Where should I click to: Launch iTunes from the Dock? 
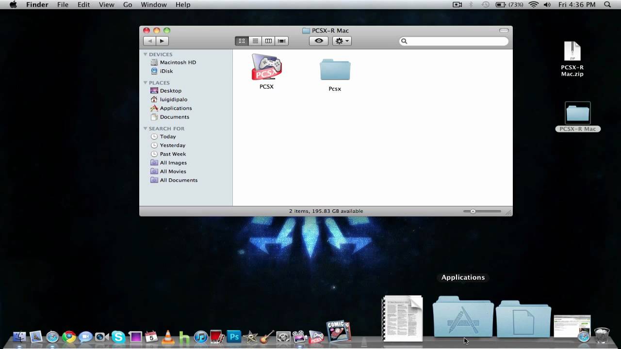pos(201,337)
